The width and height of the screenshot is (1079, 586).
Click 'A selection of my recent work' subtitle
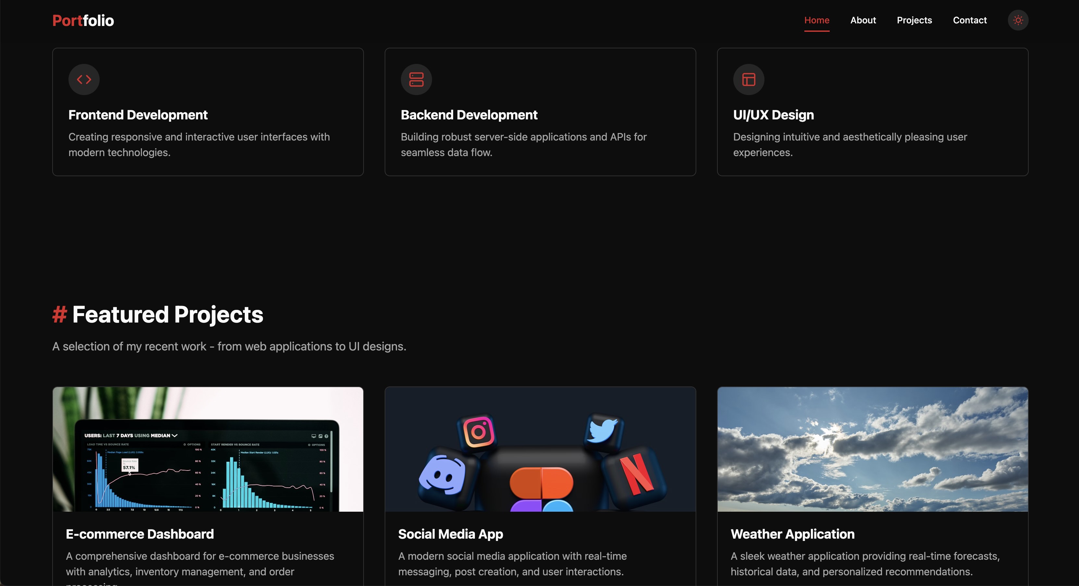[229, 347]
